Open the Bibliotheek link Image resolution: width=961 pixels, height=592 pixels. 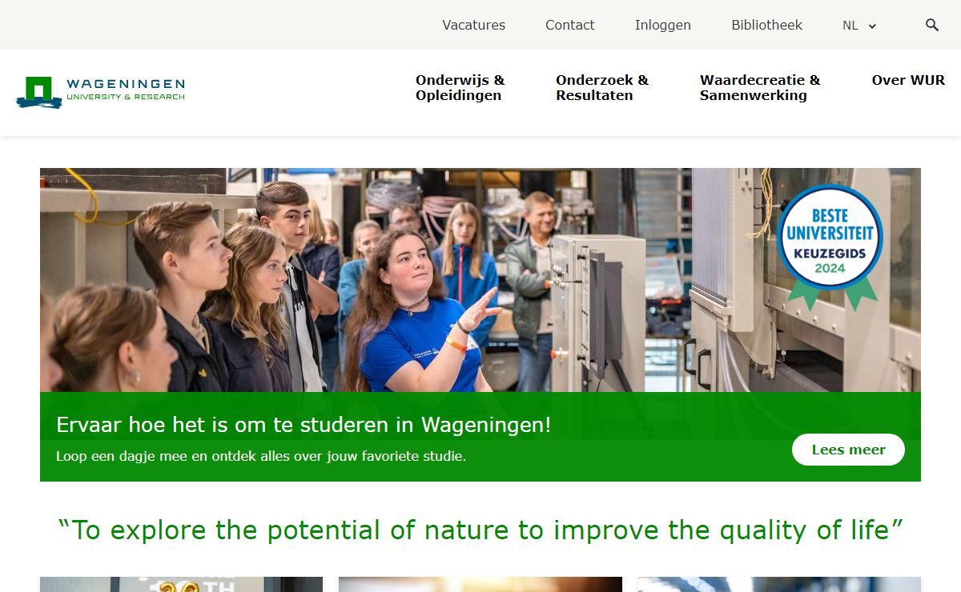766,25
